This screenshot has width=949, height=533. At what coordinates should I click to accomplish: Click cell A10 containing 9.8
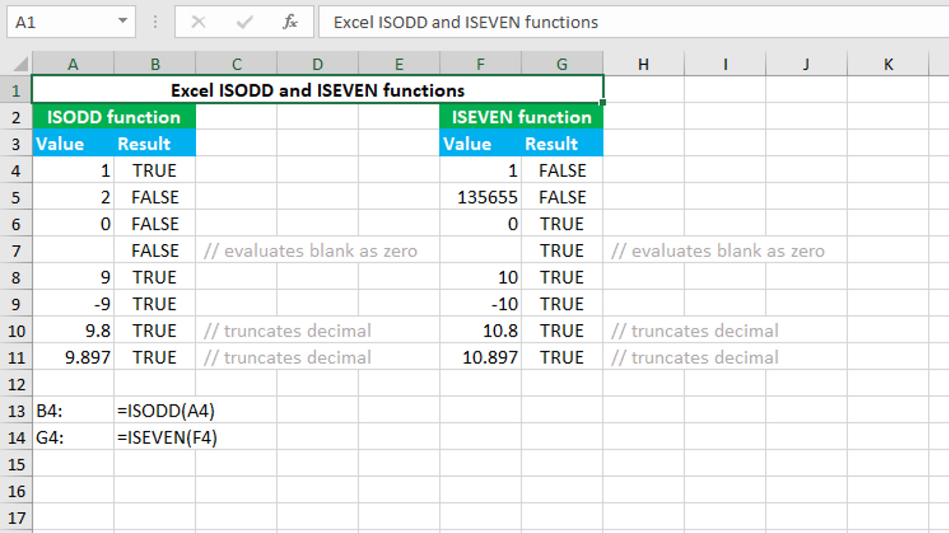tap(73, 331)
